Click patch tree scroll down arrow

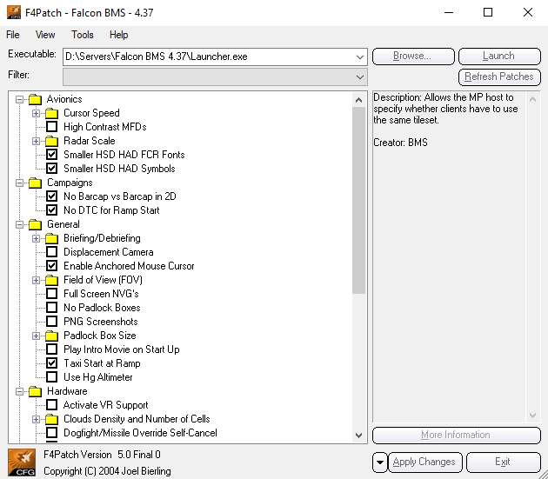pyautogui.click(x=358, y=436)
